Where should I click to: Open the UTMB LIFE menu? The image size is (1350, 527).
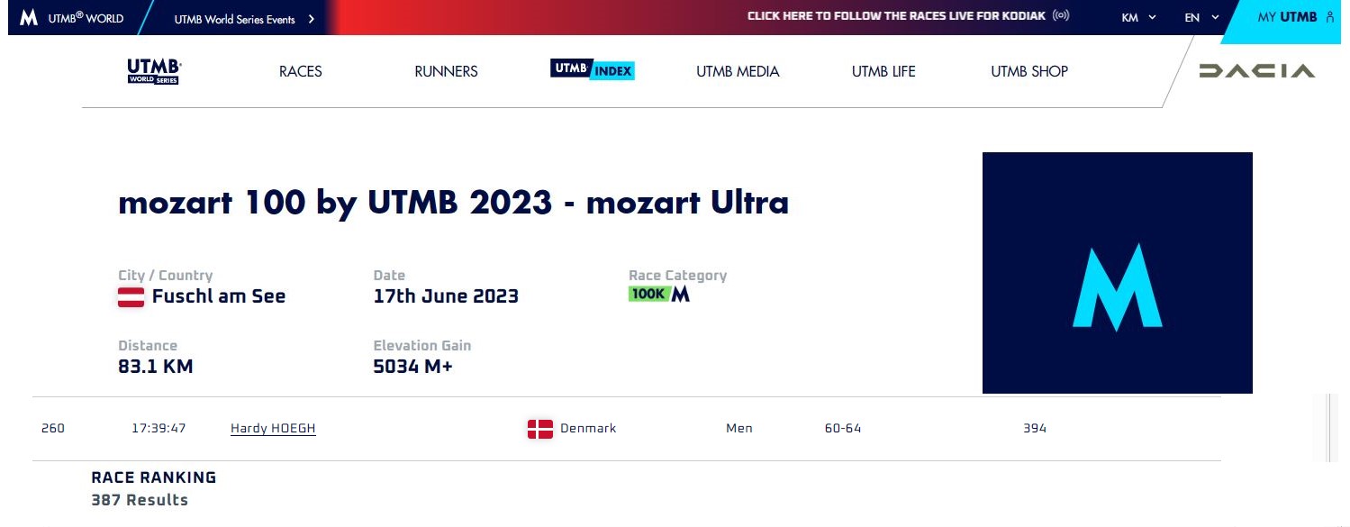click(883, 71)
